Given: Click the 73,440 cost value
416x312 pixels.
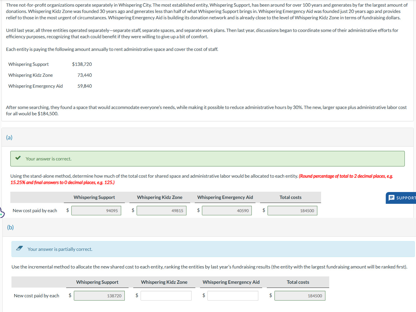Looking at the screenshot, I should coord(85,75).
